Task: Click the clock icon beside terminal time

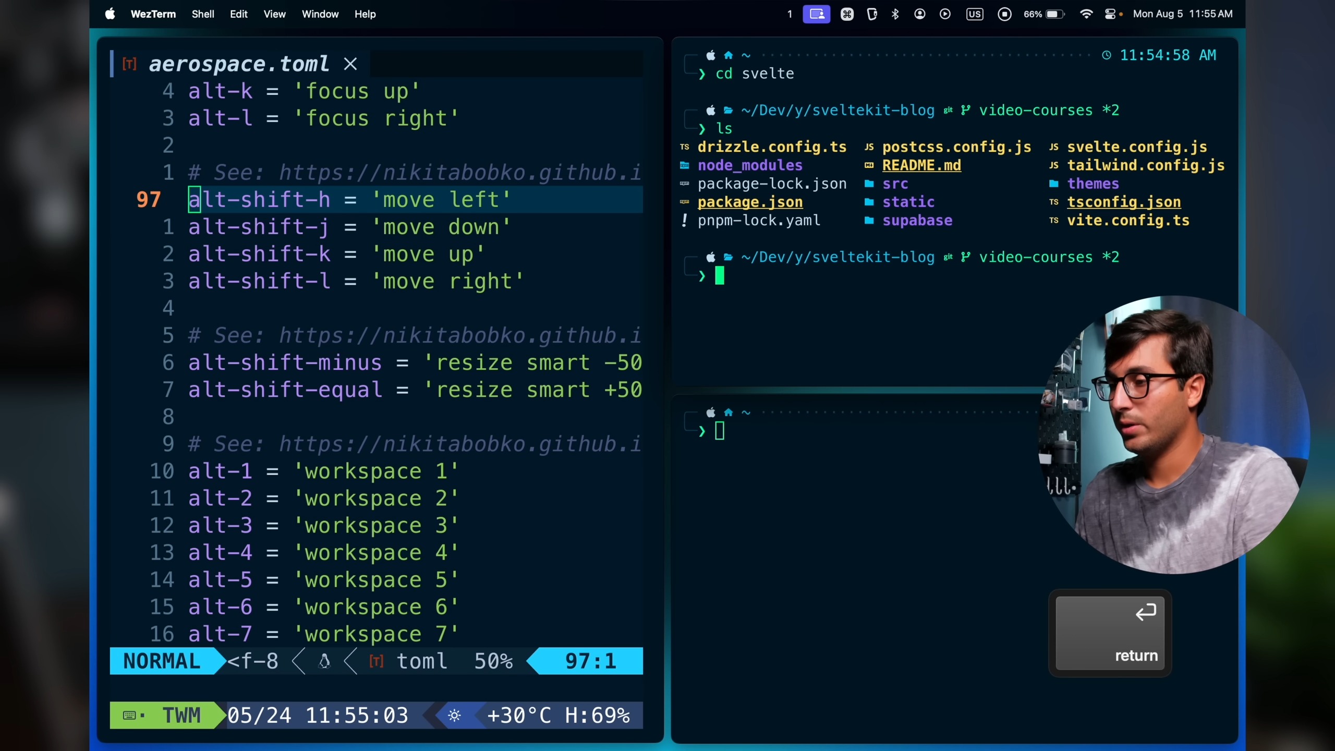Action: pos(1107,55)
